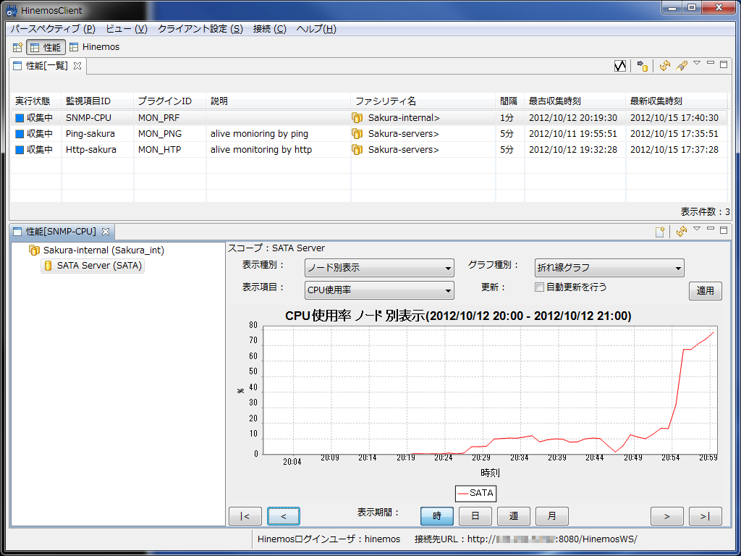Click the export data cylinder icon
The height and width of the screenshot is (556, 741).
pyautogui.click(x=643, y=66)
